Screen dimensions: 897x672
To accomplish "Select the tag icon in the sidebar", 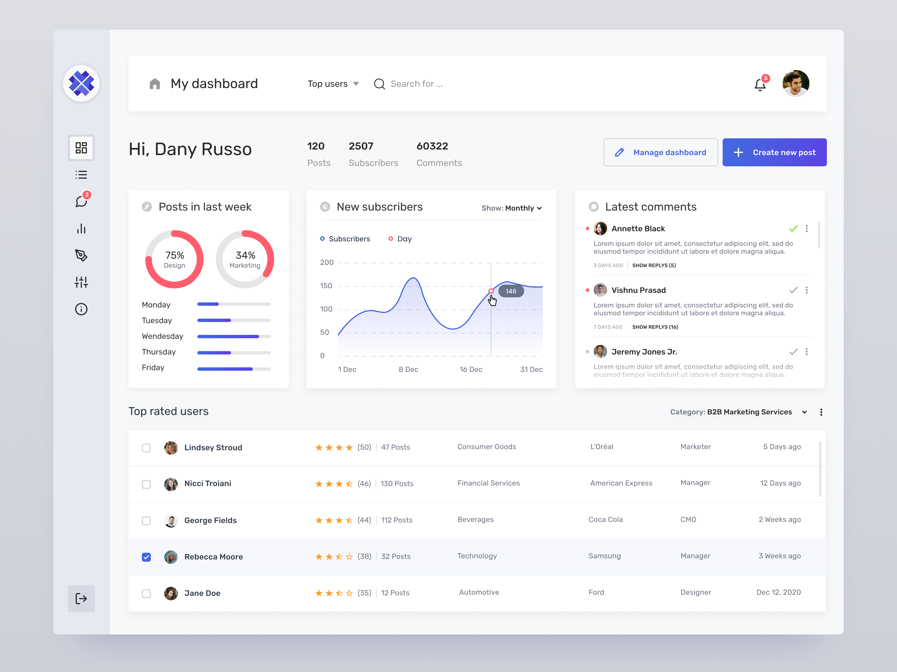I will [81, 255].
